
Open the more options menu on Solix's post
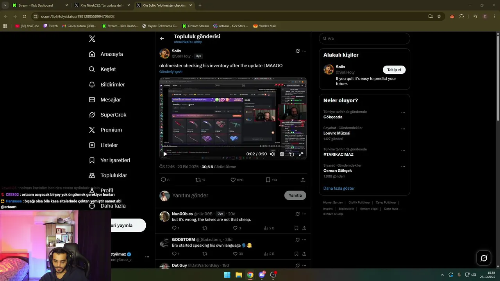[304, 51]
